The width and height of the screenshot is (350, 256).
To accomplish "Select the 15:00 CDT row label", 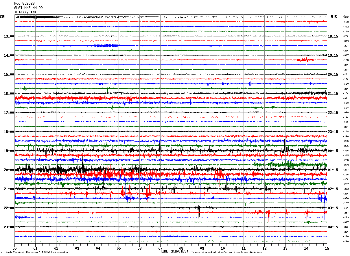I will [x=9, y=75].
